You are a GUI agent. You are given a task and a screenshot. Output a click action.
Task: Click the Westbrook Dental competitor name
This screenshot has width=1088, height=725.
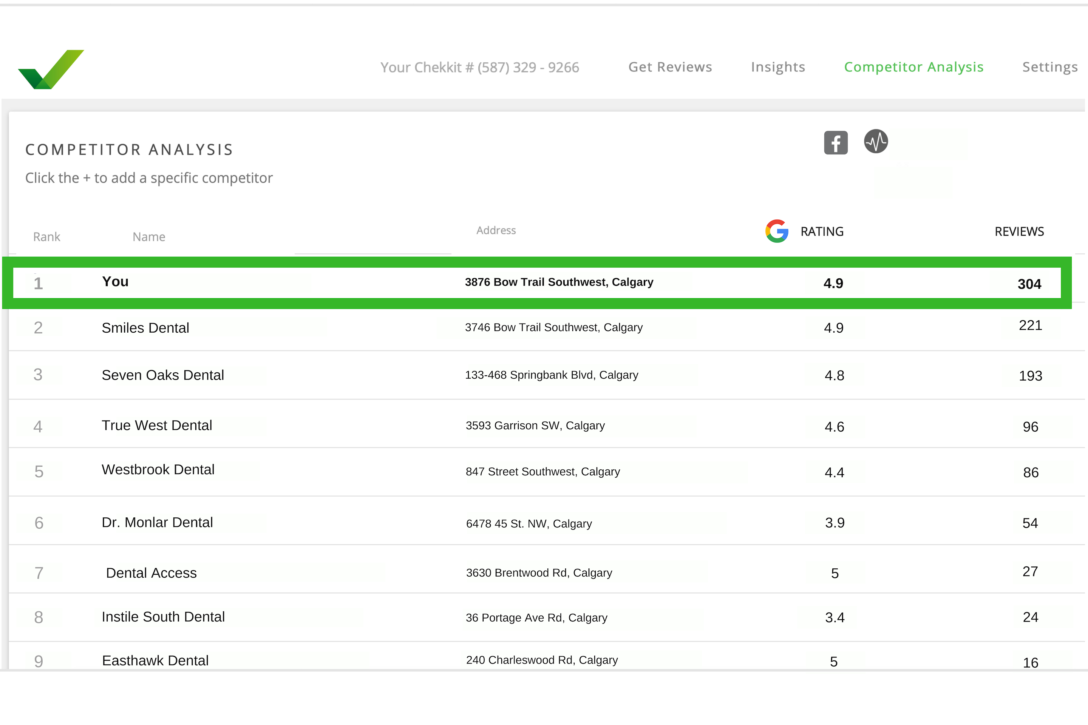pos(158,470)
